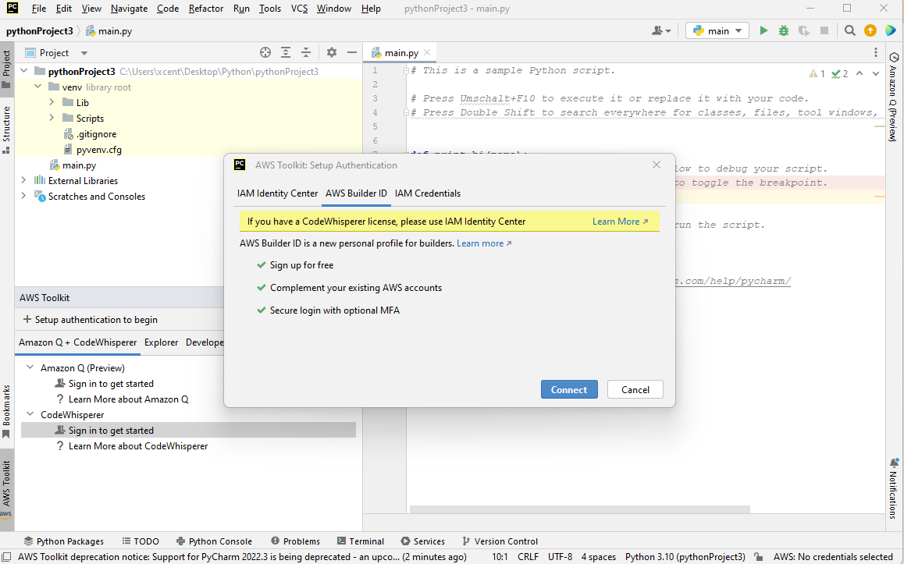Open the Python Packages tool window

[63, 541]
